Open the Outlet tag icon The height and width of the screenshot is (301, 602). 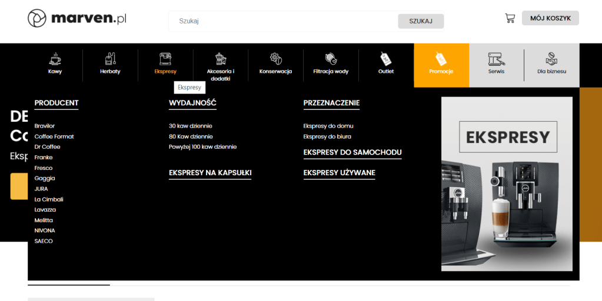click(386, 58)
